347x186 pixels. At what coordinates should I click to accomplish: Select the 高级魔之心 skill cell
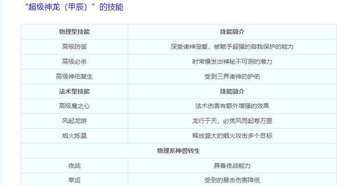tap(74, 106)
